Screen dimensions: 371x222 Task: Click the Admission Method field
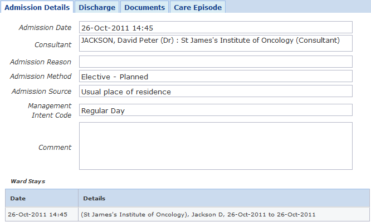(216, 77)
